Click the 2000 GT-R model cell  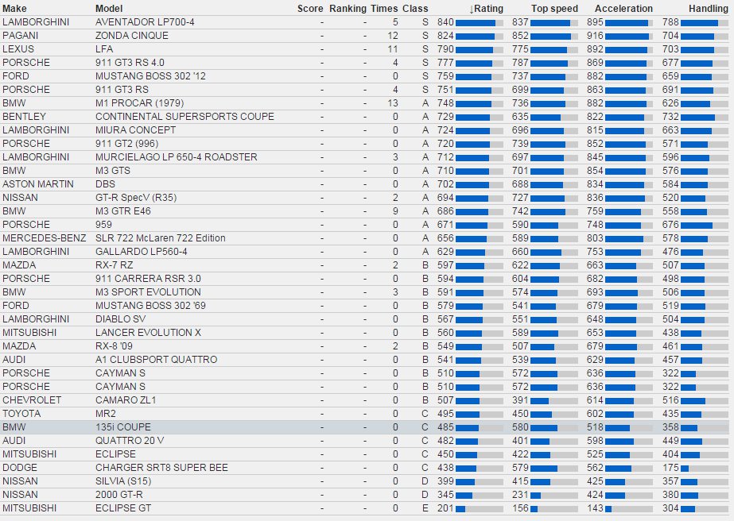tap(119, 495)
